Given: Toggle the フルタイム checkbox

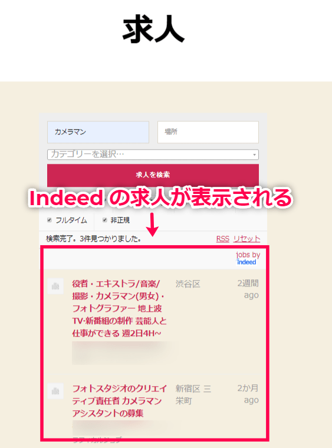Looking at the screenshot, I should pos(50,220).
